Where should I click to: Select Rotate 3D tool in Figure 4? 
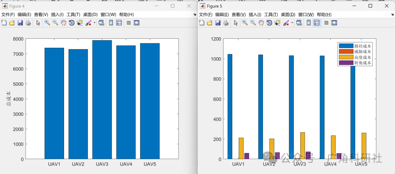point(72,23)
